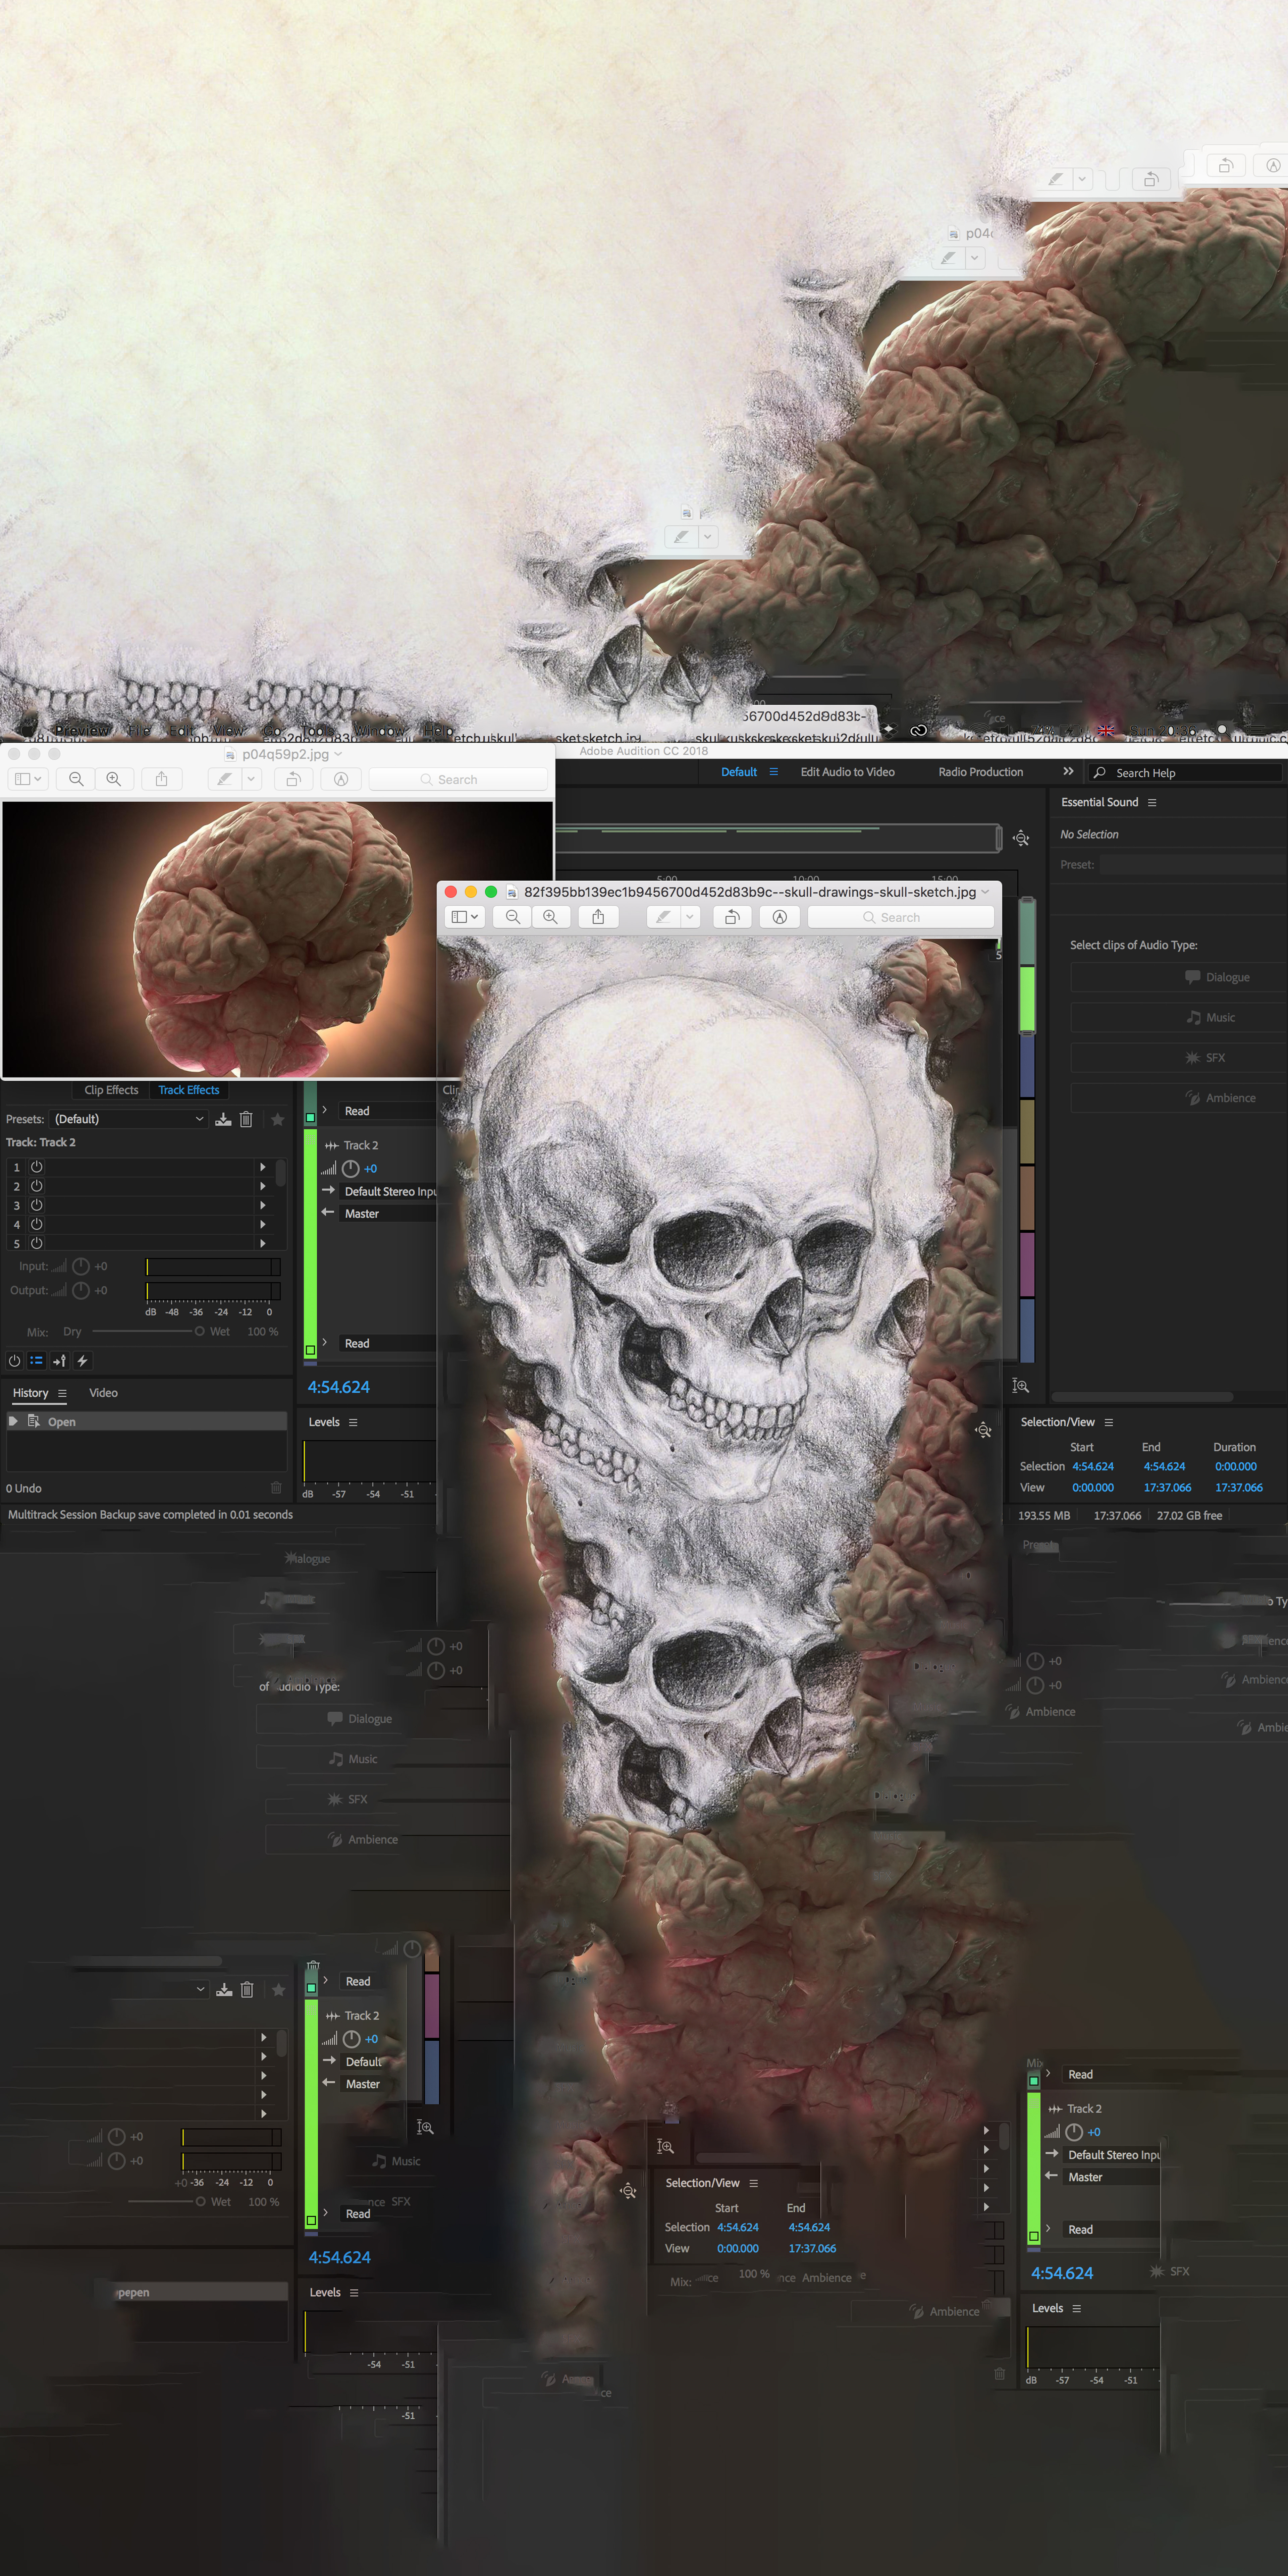Toggle power button for effect slot 1
1288x2576 pixels.
click(x=37, y=1167)
